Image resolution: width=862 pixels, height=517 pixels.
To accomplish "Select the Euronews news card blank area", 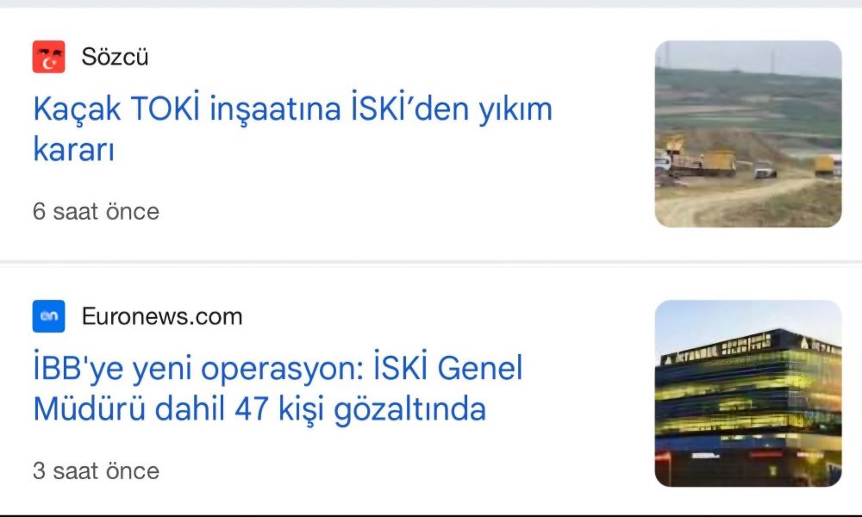I will click(384, 472).
